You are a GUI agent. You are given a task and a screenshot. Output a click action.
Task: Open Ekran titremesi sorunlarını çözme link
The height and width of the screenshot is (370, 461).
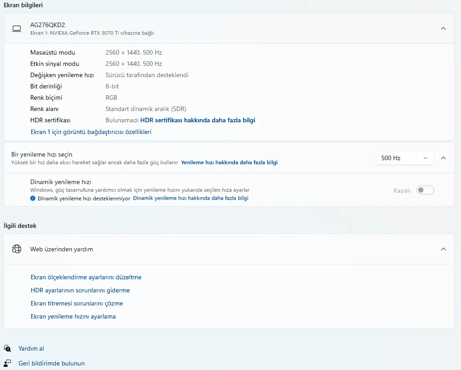(x=77, y=303)
